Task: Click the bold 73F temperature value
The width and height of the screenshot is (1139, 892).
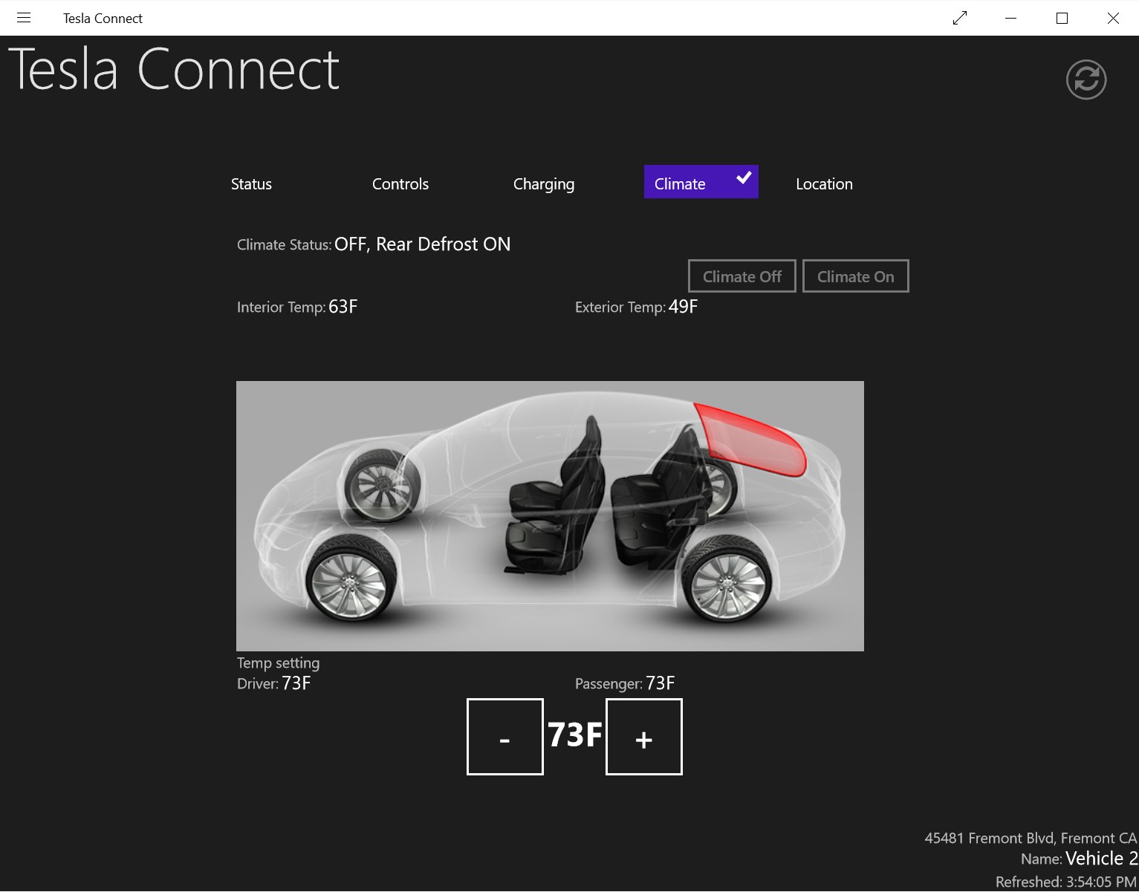Action: coord(575,735)
